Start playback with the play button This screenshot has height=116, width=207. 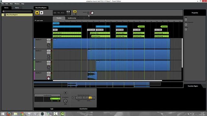click(41, 13)
